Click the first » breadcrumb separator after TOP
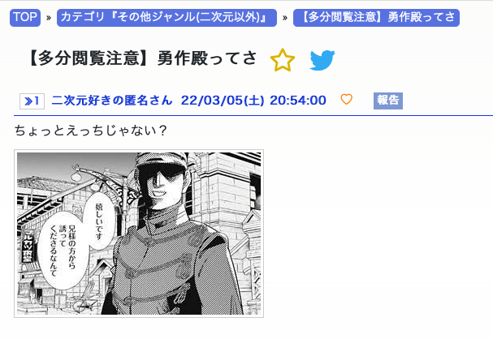Screen dimensions: 493x339 [x=49, y=18]
